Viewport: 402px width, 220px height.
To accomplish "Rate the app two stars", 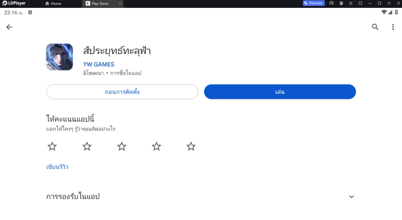I will tap(87, 147).
